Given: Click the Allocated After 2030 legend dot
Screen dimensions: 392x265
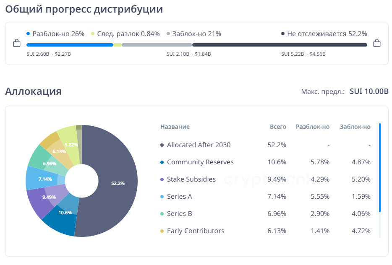Looking at the screenshot, I should [162, 145].
